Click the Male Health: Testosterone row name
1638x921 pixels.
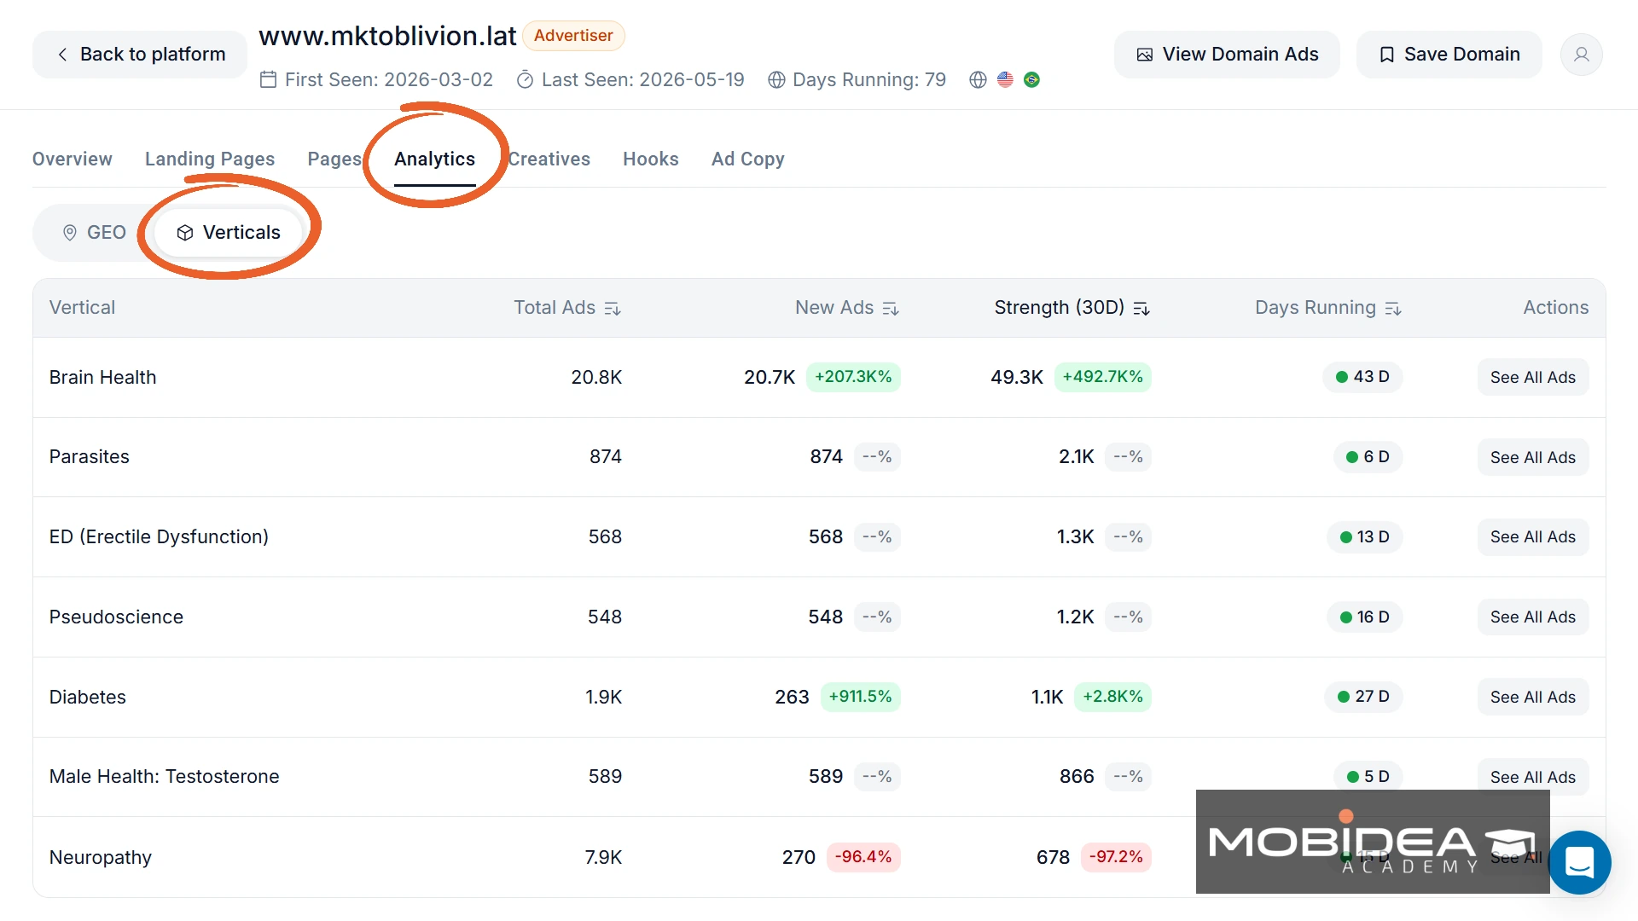point(164,776)
